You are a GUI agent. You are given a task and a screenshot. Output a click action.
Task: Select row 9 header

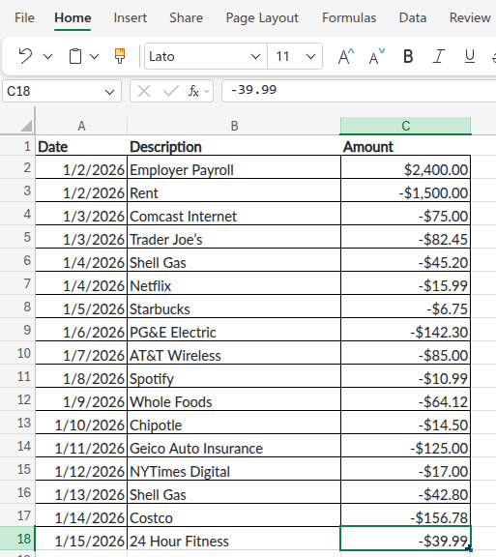[17, 330]
